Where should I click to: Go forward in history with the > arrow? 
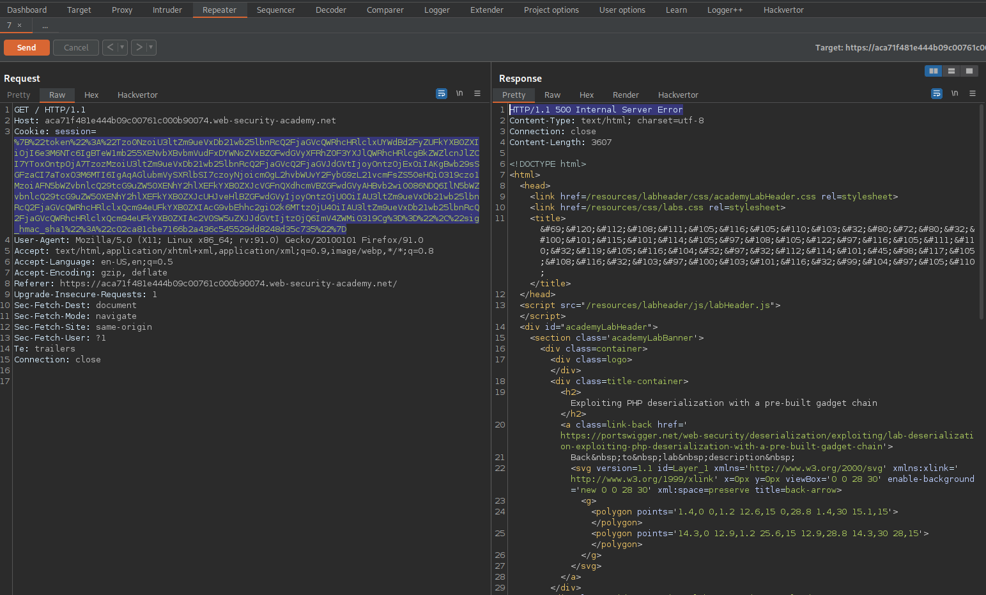point(139,47)
